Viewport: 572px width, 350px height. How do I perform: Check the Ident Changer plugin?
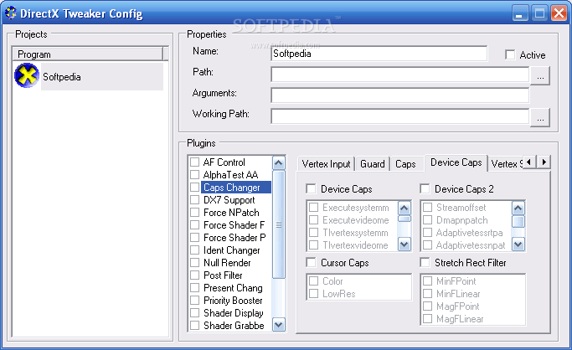[x=195, y=250]
